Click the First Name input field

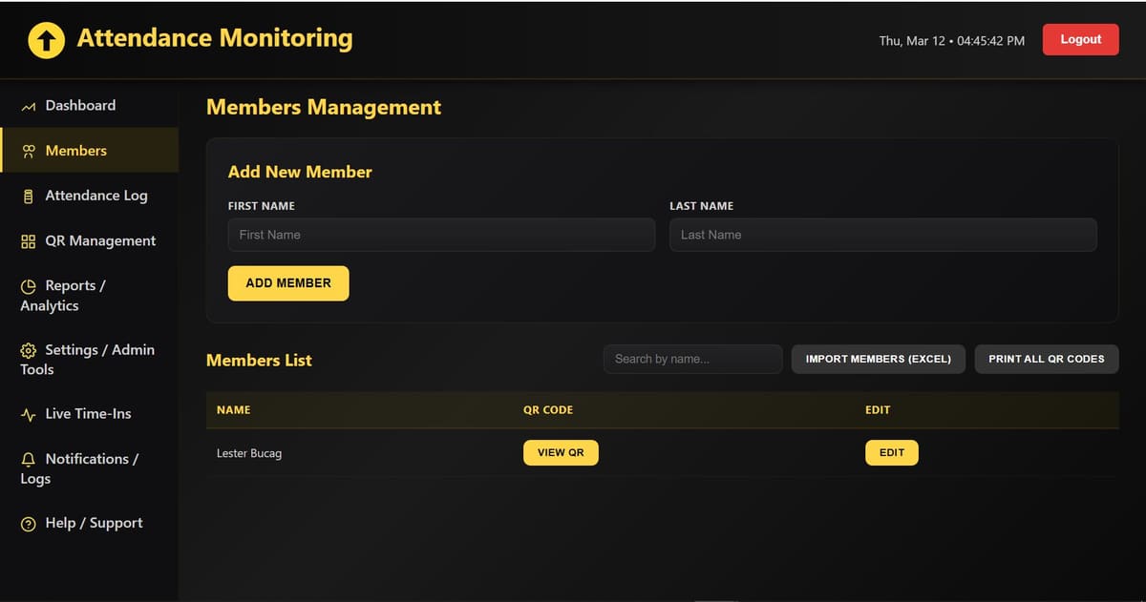(440, 234)
